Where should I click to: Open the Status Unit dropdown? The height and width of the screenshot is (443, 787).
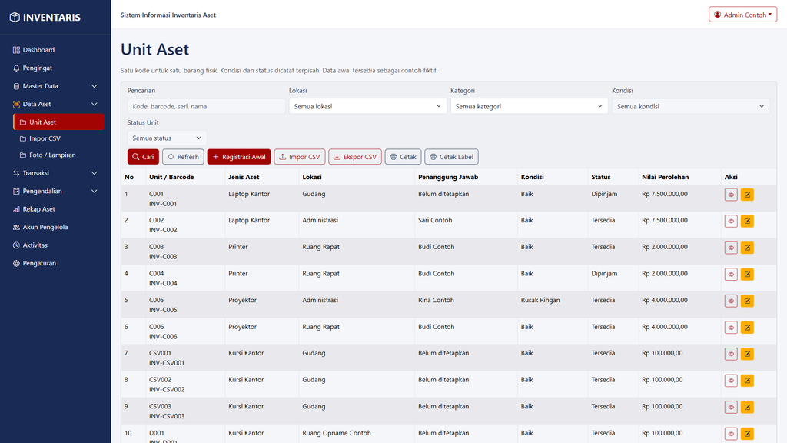click(167, 138)
